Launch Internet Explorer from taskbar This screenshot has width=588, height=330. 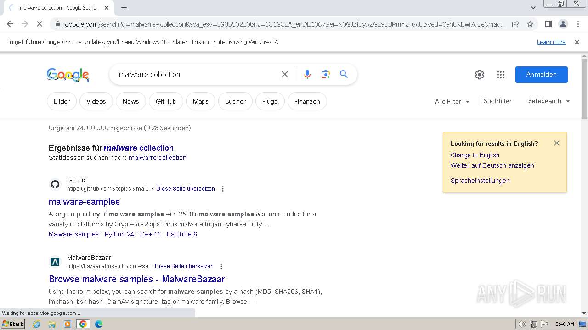(37, 324)
